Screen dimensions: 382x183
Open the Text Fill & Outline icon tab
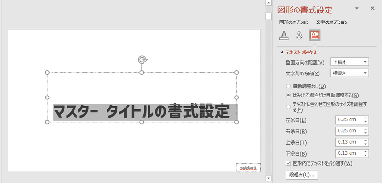coord(284,35)
